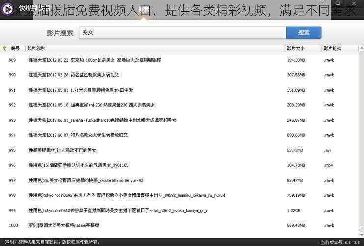Click the 245.87MB size cell

296,120
